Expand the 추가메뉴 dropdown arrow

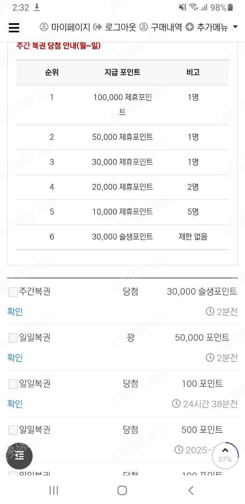pos(235,27)
